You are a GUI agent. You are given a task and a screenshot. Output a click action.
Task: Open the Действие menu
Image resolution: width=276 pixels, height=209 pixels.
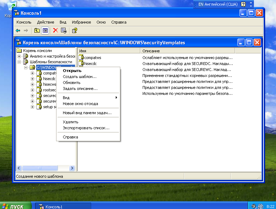[46, 22]
